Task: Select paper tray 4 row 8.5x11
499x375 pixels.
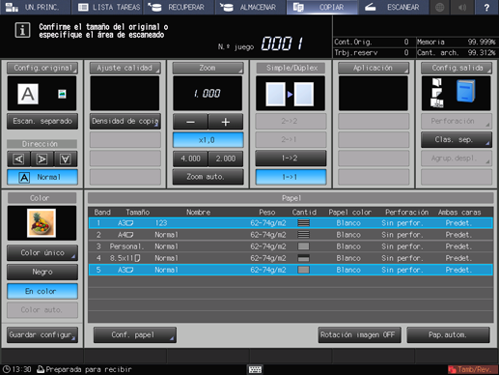Action: (x=291, y=258)
